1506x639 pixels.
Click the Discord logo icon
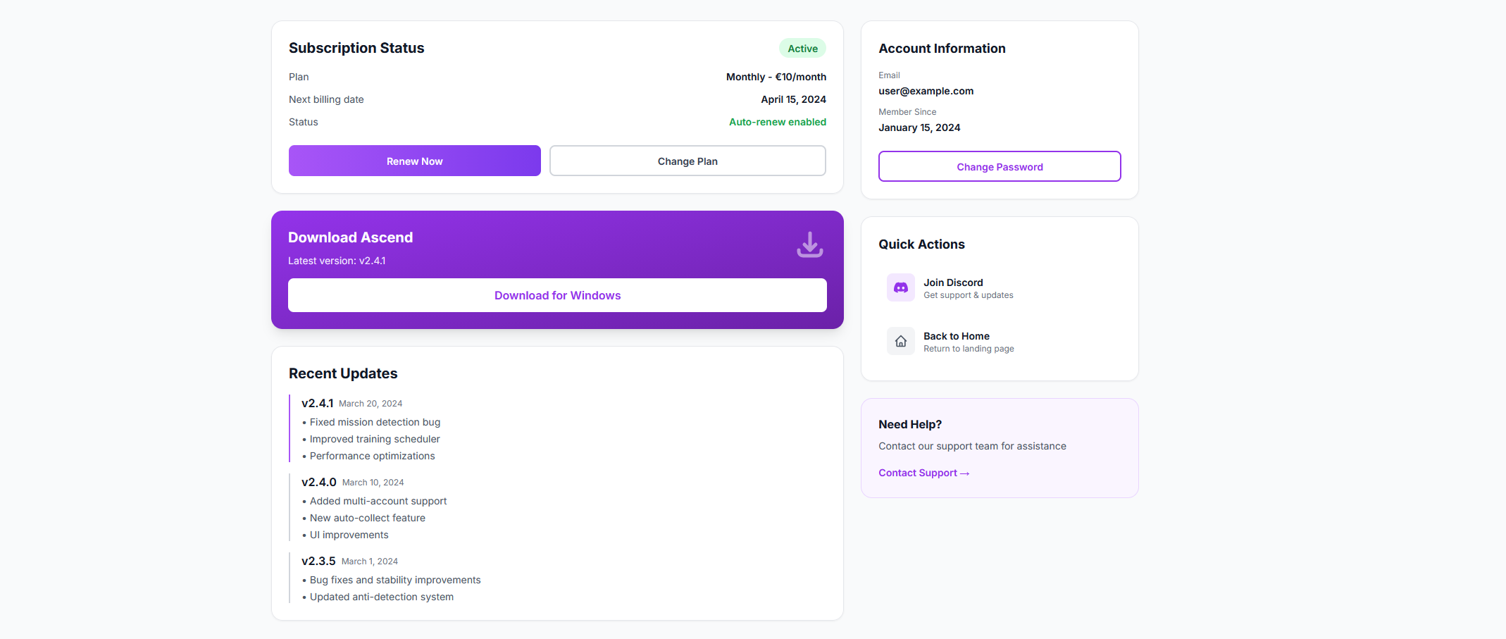click(900, 287)
